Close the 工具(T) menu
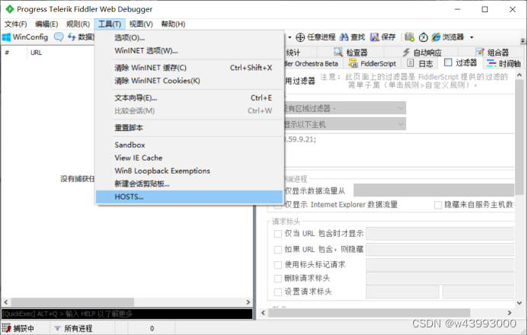 110,24
